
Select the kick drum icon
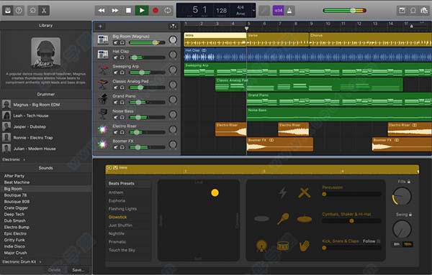(261, 246)
